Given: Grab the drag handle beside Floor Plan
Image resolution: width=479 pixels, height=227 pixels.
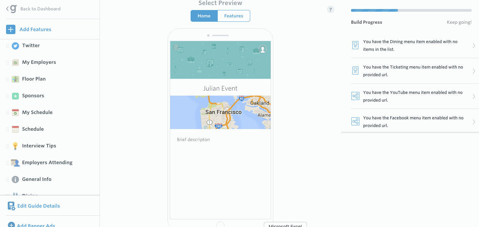Looking at the screenshot, I should coord(7,79).
